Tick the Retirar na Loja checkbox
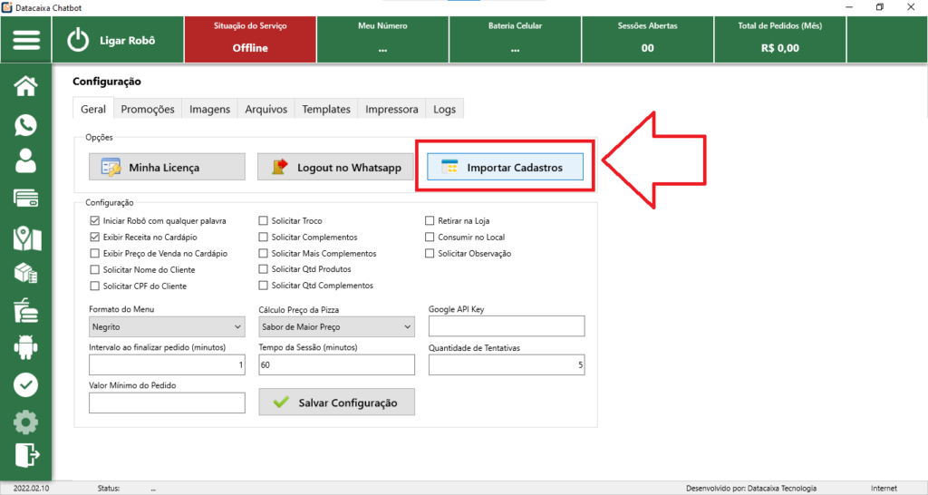928x495 pixels. click(430, 220)
